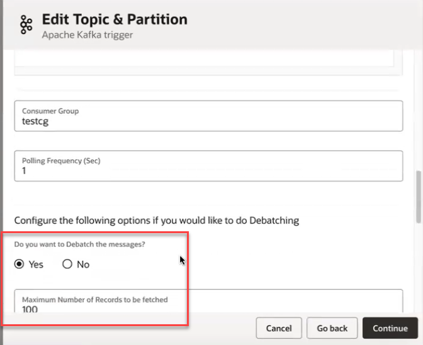Go back to the previous step
Viewport: 423px width, 345px height.
click(332, 328)
